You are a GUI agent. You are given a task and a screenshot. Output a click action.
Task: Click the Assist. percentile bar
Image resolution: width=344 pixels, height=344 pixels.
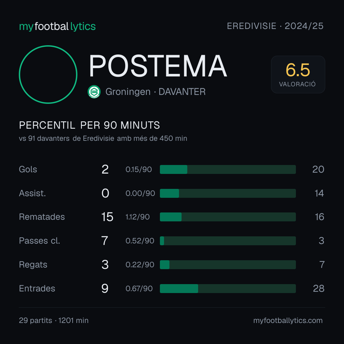pos(228,193)
